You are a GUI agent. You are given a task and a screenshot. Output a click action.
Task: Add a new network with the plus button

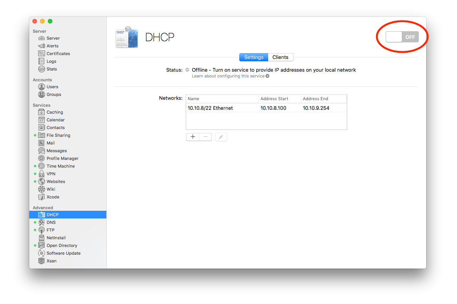pyautogui.click(x=193, y=137)
